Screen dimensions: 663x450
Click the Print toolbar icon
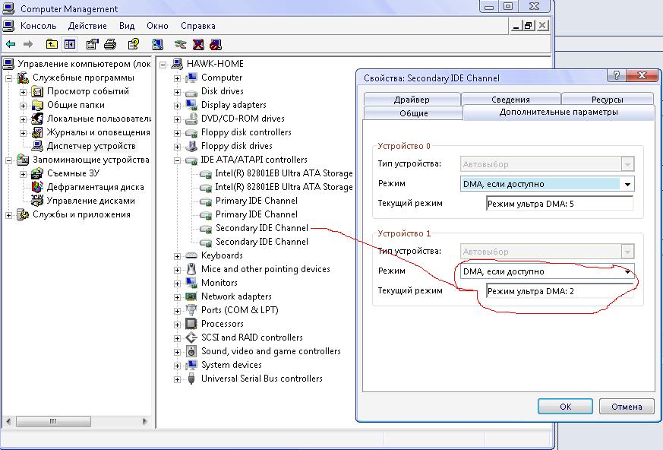tap(110, 44)
